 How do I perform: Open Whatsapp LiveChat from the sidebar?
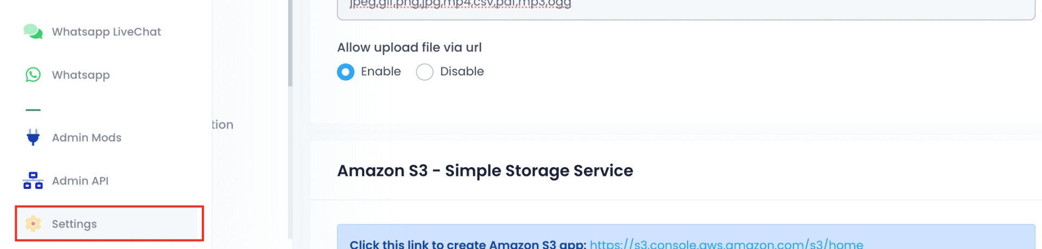pos(106,32)
